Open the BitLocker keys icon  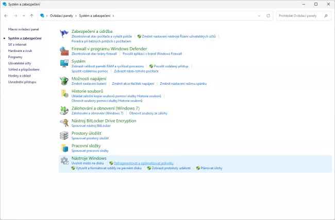[x=64, y=123]
